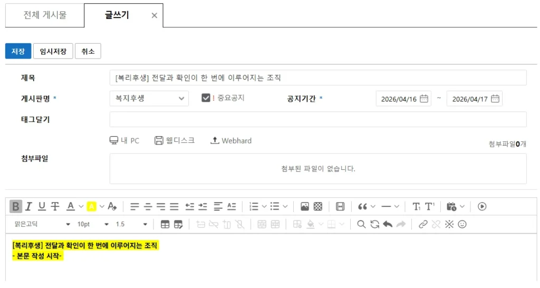Click the 저장 save button
540x288 pixels.
click(18, 51)
